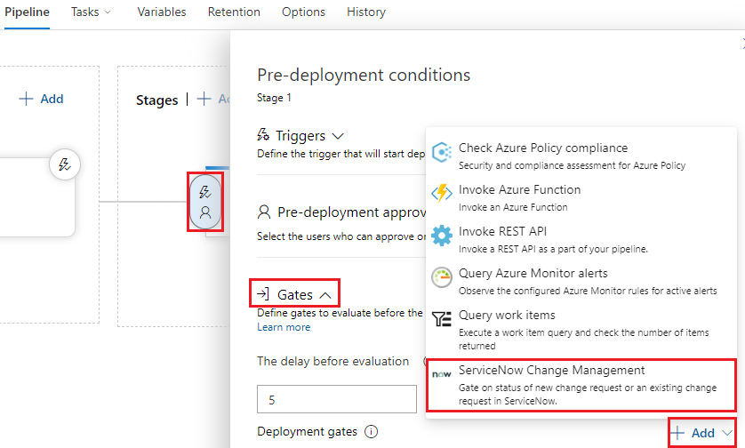Add an artifact with the Add button
745x448 pixels.
pos(41,99)
